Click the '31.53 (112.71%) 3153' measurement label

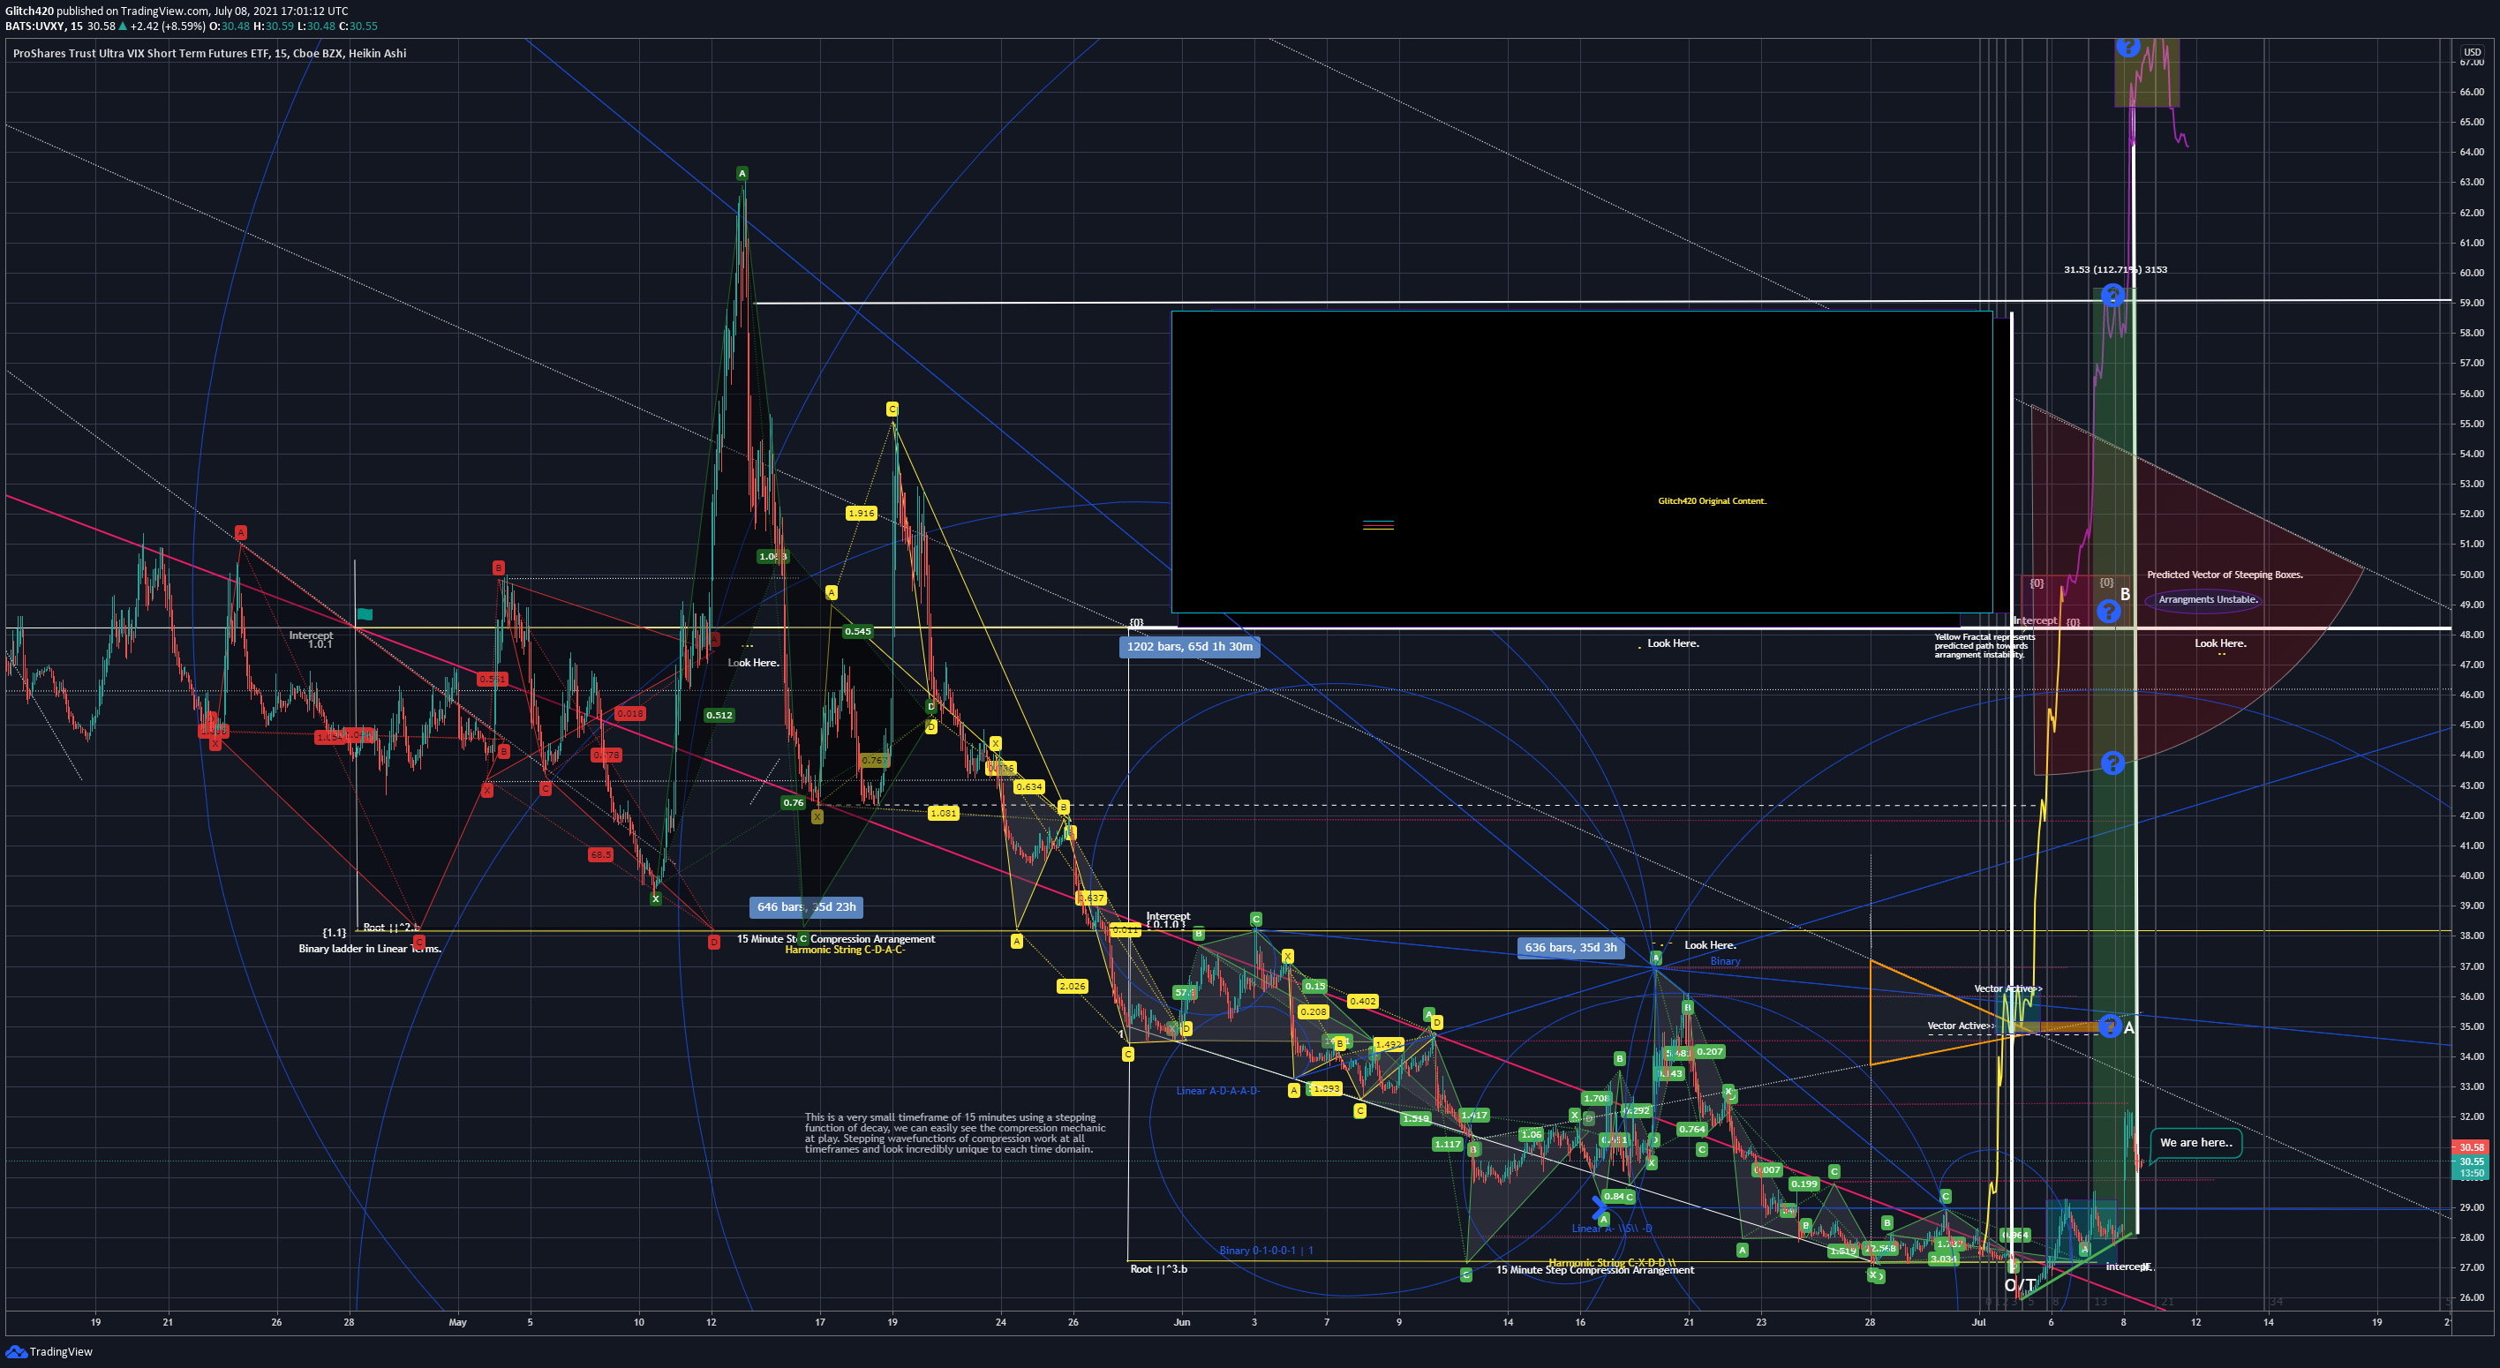pyautogui.click(x=2115, y=270)
